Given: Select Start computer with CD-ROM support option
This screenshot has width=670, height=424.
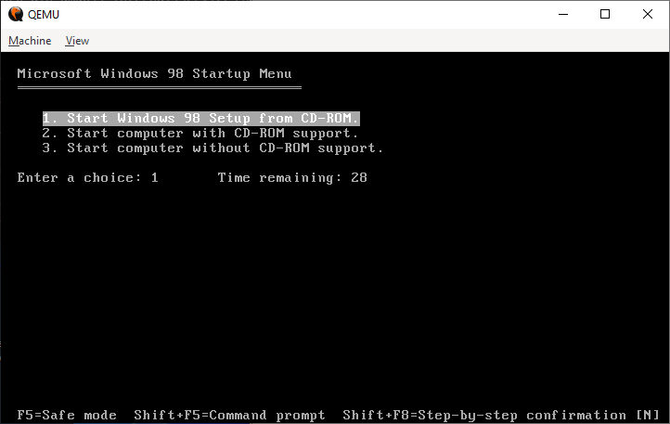Looking at the screenshot, I should 200,134.
